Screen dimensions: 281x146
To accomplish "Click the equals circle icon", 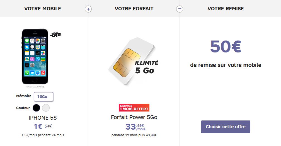I will (180, 9).
